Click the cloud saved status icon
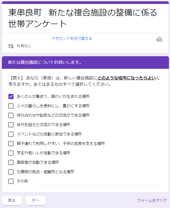Viewport: 170px width, 208px height. (159, 40)
